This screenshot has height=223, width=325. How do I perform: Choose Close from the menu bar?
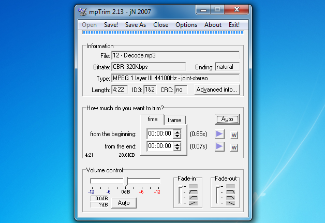160,25
